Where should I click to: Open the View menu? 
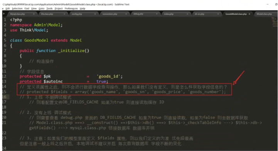[34, 8]
